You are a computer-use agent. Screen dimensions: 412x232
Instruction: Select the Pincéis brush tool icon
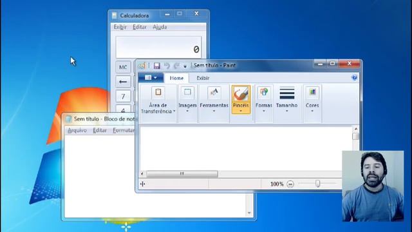click(241, 94)
